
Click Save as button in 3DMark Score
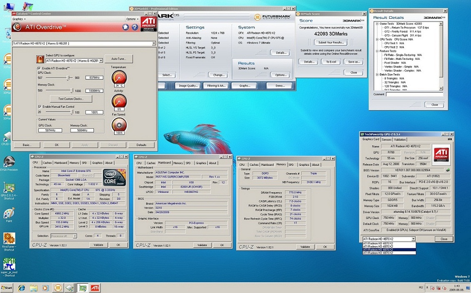[354, 62]
